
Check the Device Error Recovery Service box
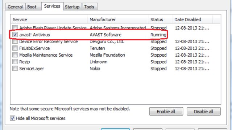[x=15, y=42]
